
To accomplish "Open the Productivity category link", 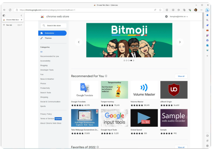I will (x=45, y=88).
